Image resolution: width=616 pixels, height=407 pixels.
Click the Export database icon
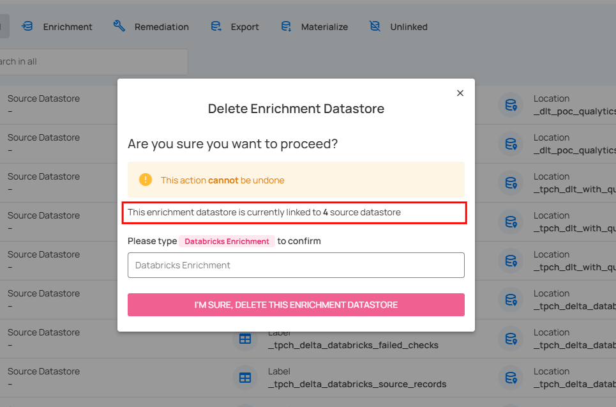tap(216, 26)
